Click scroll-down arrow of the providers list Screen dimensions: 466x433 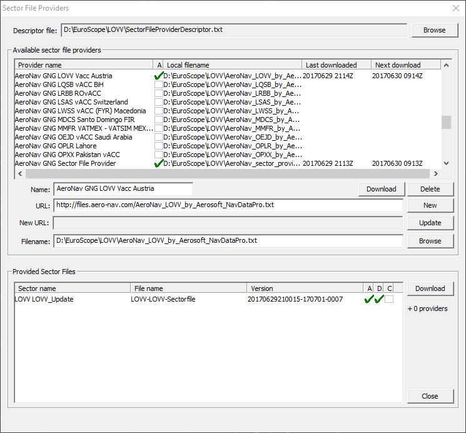(446, 163)
